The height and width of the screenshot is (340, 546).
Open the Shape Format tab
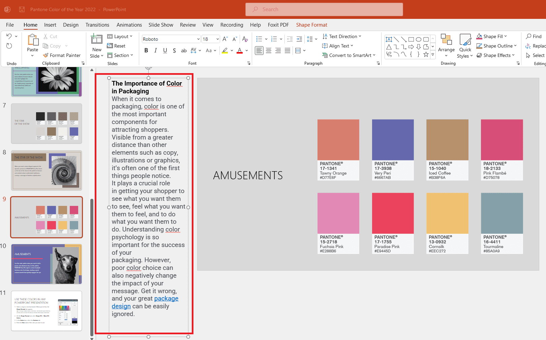(312, 25)
